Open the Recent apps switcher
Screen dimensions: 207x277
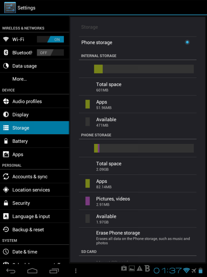click(x=54, y=271)
